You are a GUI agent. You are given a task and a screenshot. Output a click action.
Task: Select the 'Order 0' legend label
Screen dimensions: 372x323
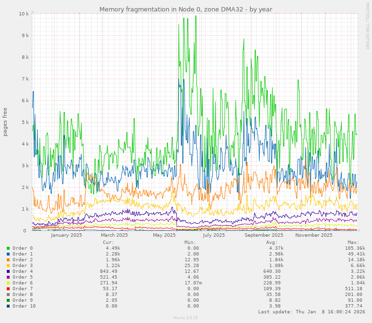click(23, 248)
